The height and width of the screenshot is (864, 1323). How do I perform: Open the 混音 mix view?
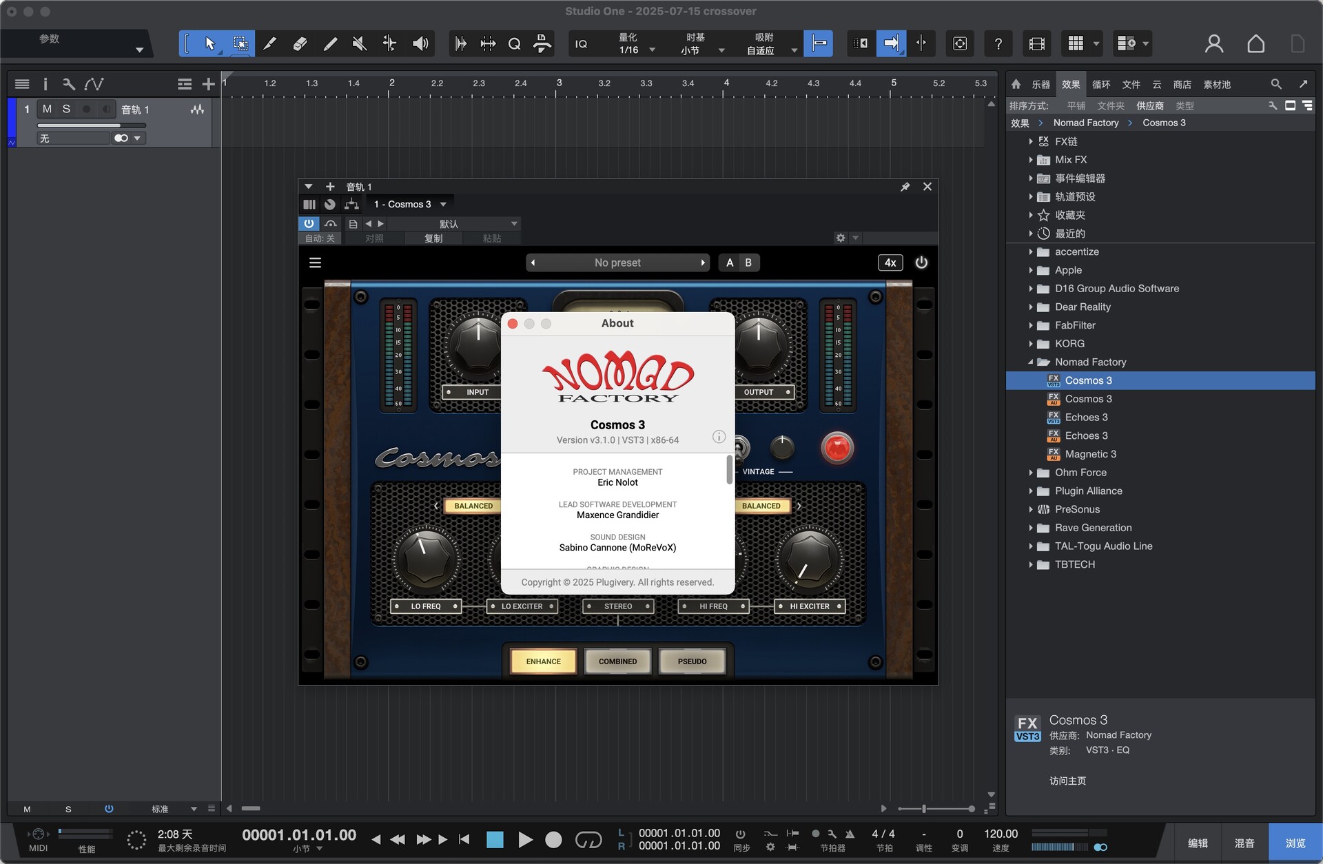(x=1244, y=843)
